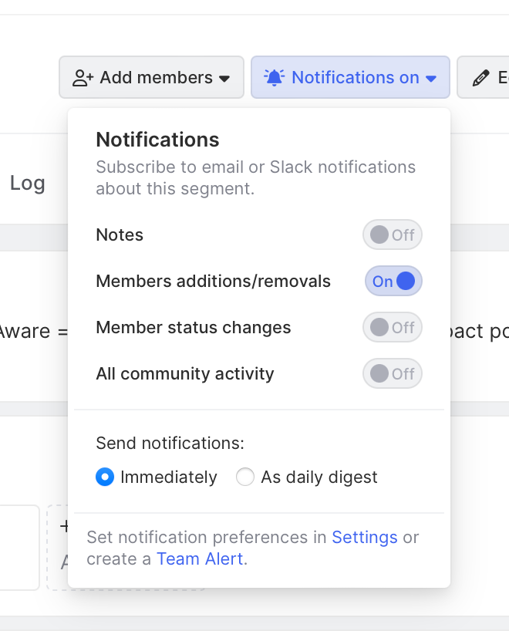Screen dimensions: 509x631
Task: Click the add-person icon on Add members
Action: tap(83, 78)
